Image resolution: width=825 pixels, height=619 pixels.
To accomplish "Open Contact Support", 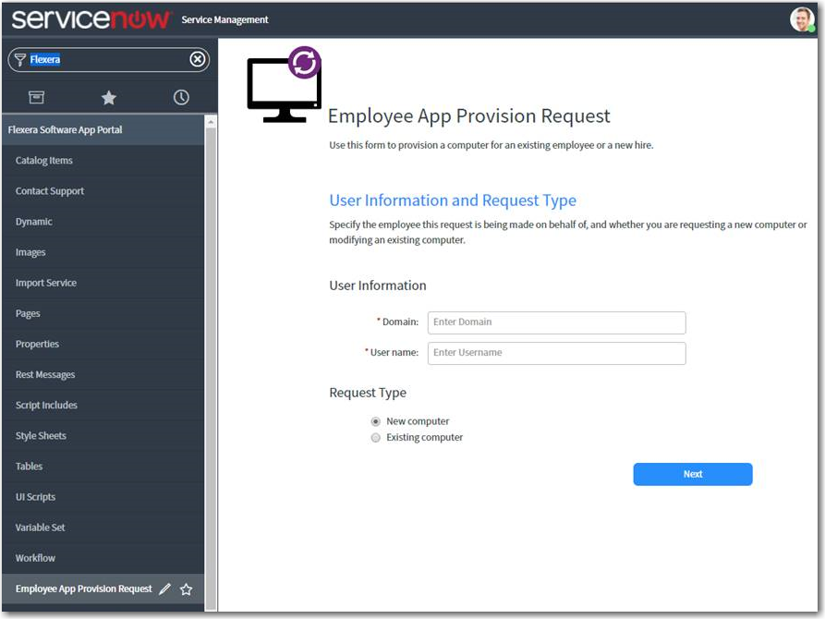I will (x=52, y=190).
